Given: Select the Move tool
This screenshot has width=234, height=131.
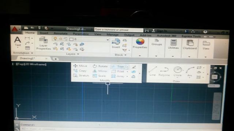Looking at the screenshot, I should tap(80, 66).
